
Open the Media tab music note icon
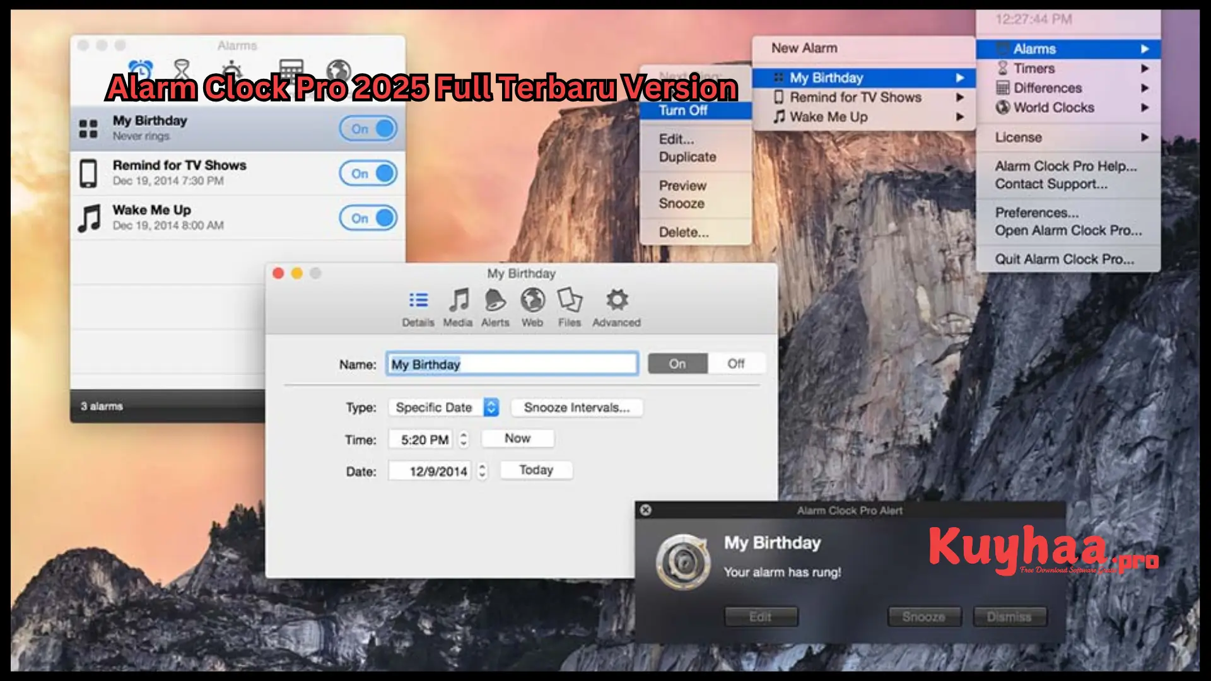(459, 300)
